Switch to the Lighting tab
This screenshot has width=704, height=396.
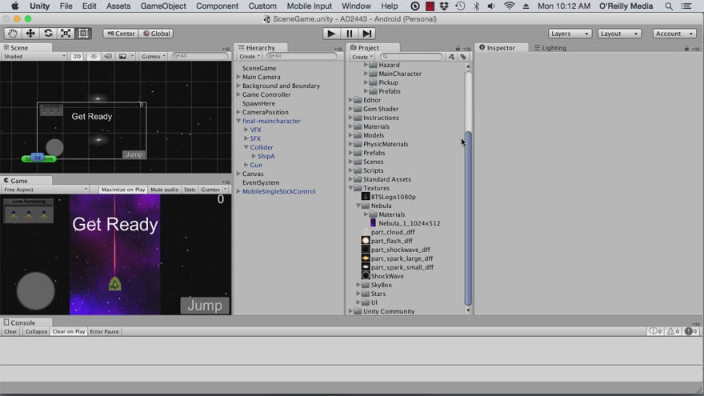pos(550,47)
